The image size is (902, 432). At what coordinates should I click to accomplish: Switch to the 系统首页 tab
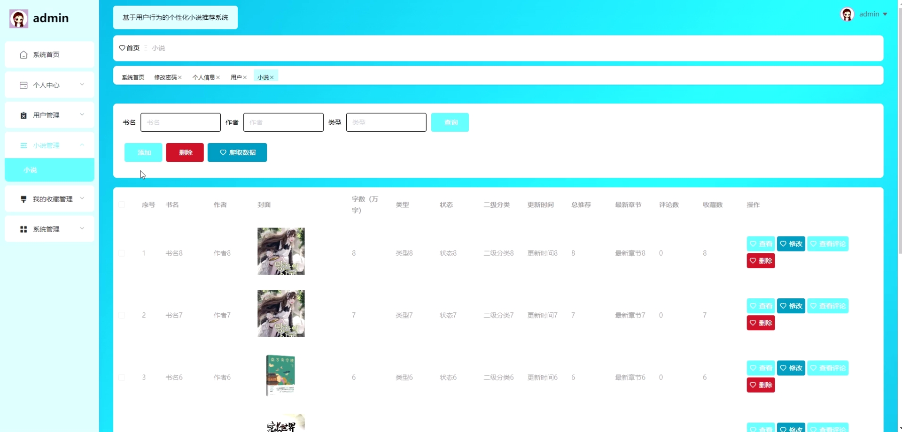tap(133, 77)
